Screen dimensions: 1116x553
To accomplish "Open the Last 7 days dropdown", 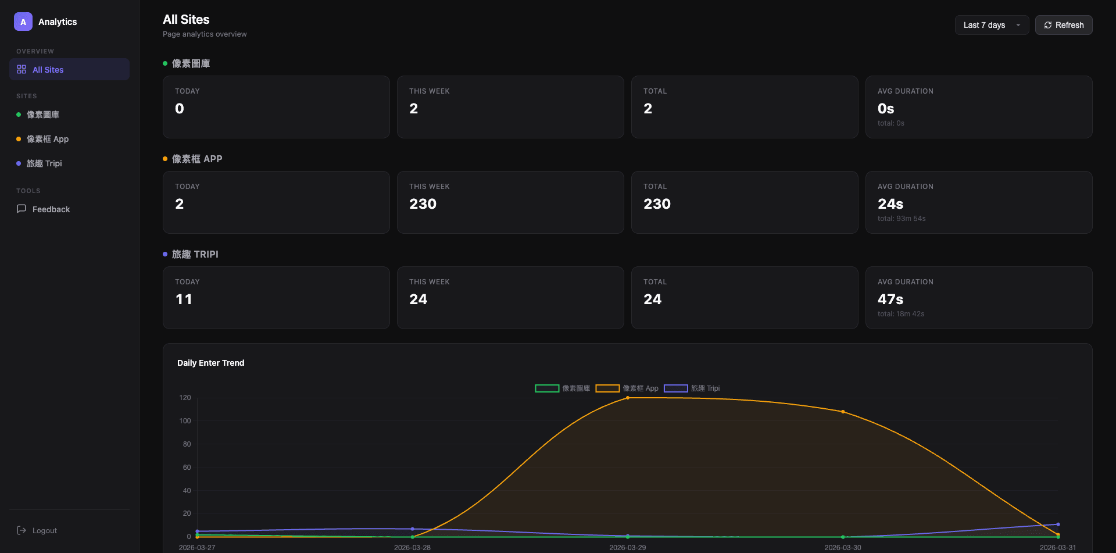I will (x=991, y=25).
